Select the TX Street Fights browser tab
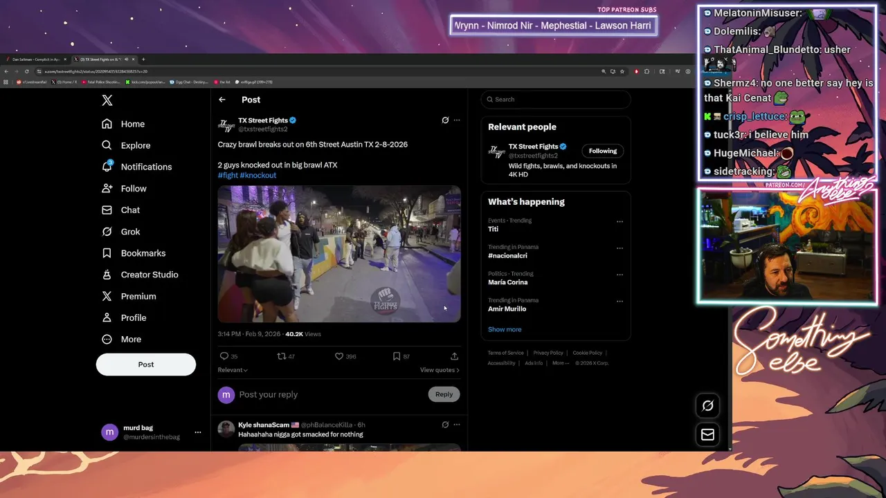Image resolution: width=886 pixels, height=498 pixels. coord(104,59)
